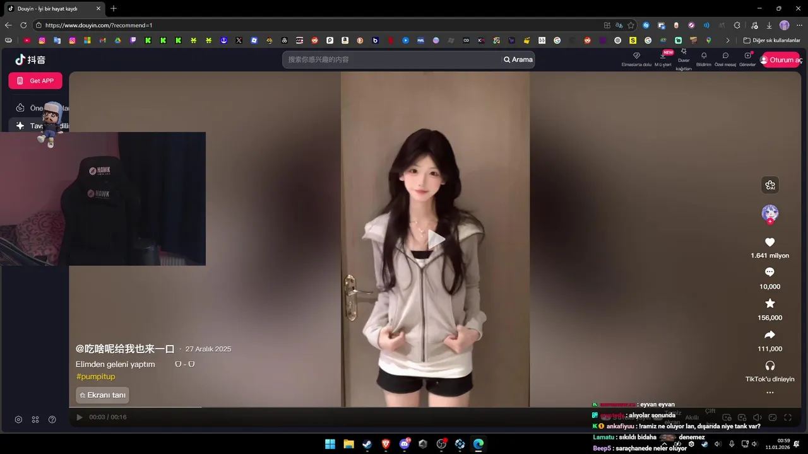Close the Douyin browser tab
This screenshot has width=808, height=454.
point(98,9)
